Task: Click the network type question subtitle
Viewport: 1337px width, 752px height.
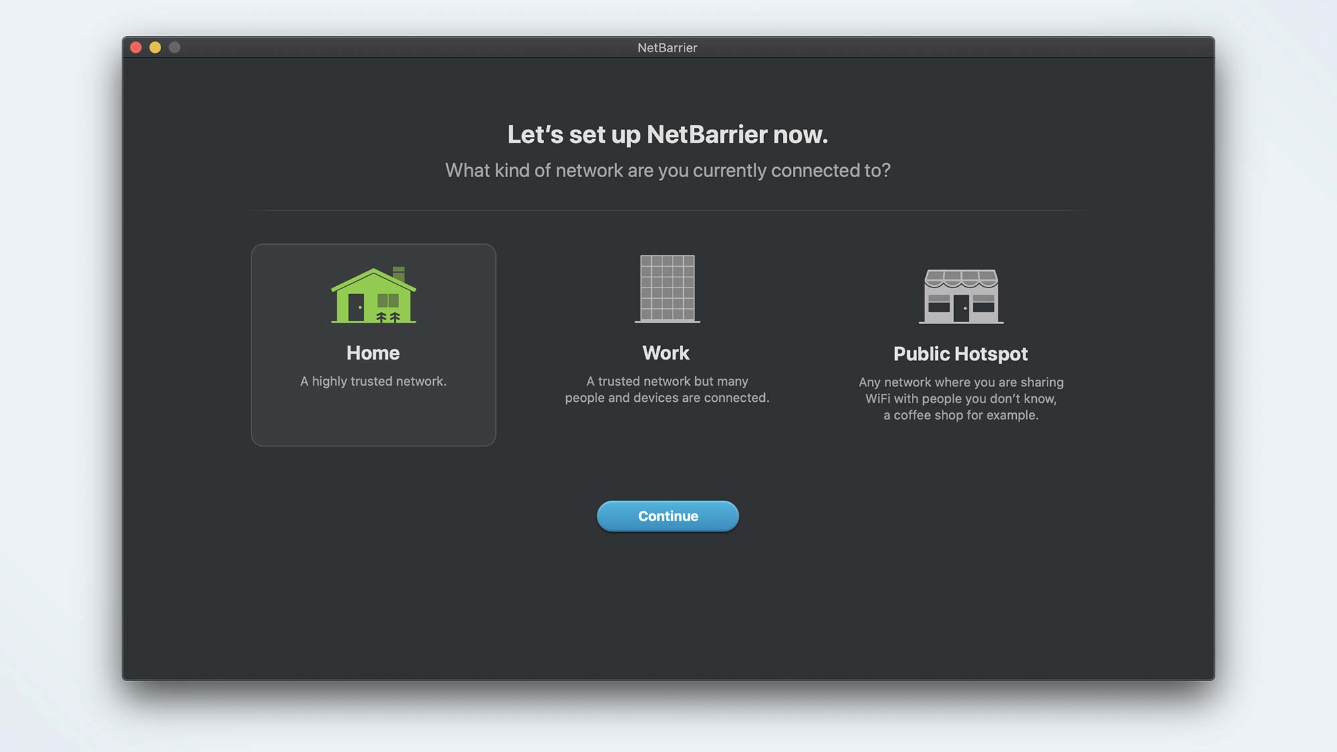Action: [668, 170]
